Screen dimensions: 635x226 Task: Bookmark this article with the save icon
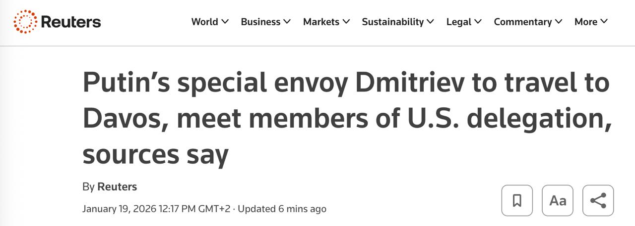(x=517, y=200)
